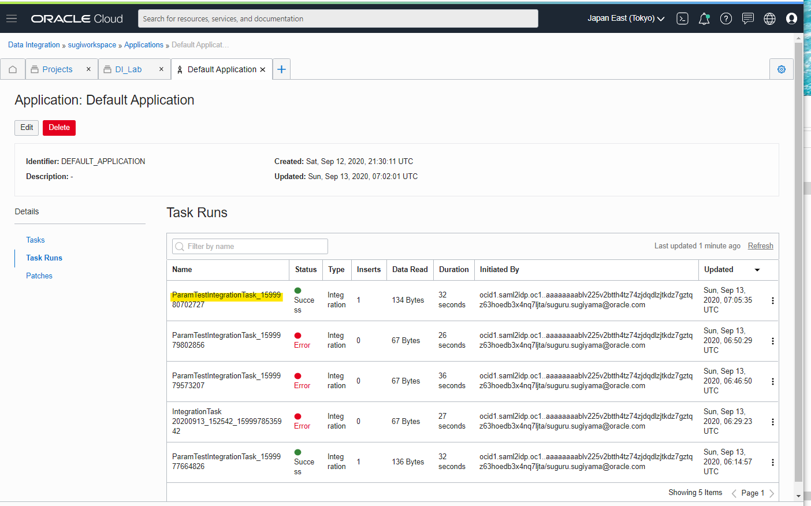The image size is (811, 506).
Task: Open actions menu for run 79573207
Action: coord(772,381)
